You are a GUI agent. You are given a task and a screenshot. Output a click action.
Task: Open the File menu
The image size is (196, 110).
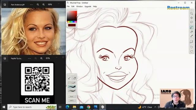68,6
